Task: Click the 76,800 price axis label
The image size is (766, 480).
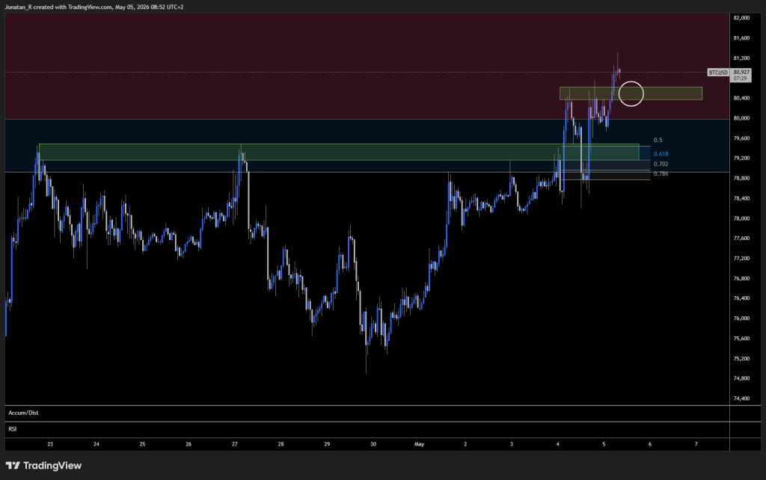Action: (741, 278)
